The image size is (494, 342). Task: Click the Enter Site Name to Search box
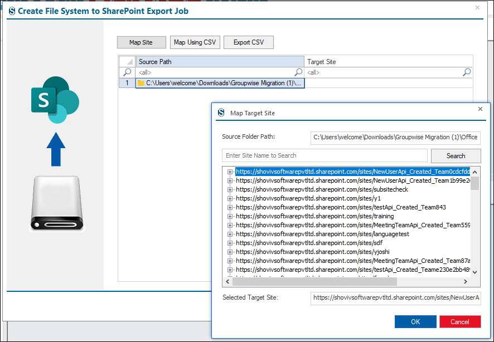point(325,155)
